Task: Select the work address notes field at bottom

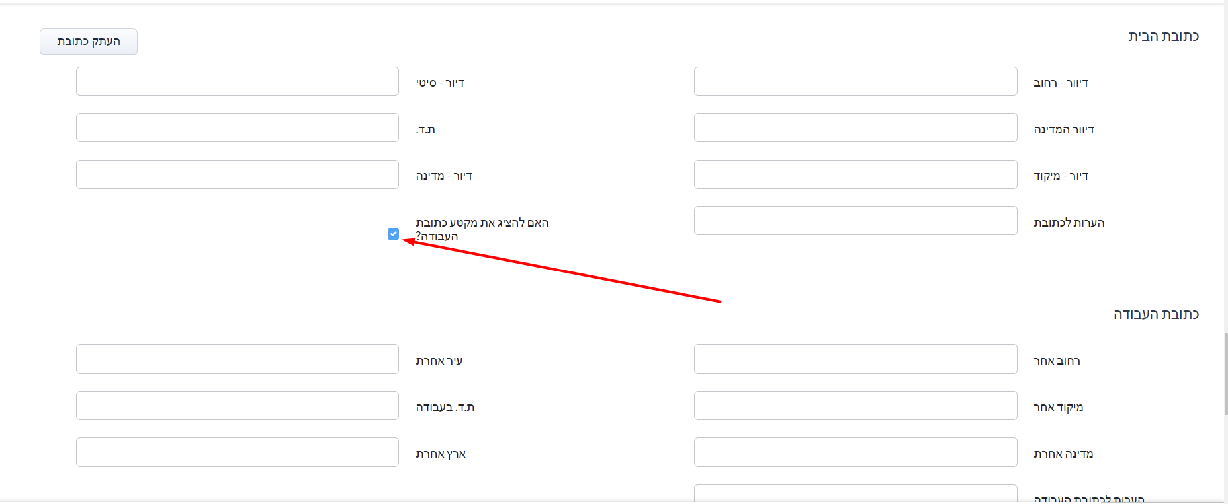Action: pyautogui.click(x=855, y=493)
